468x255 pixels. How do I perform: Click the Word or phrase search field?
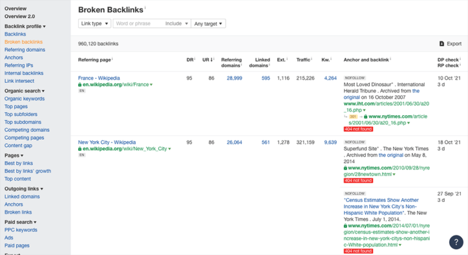(x=138, y=23)
